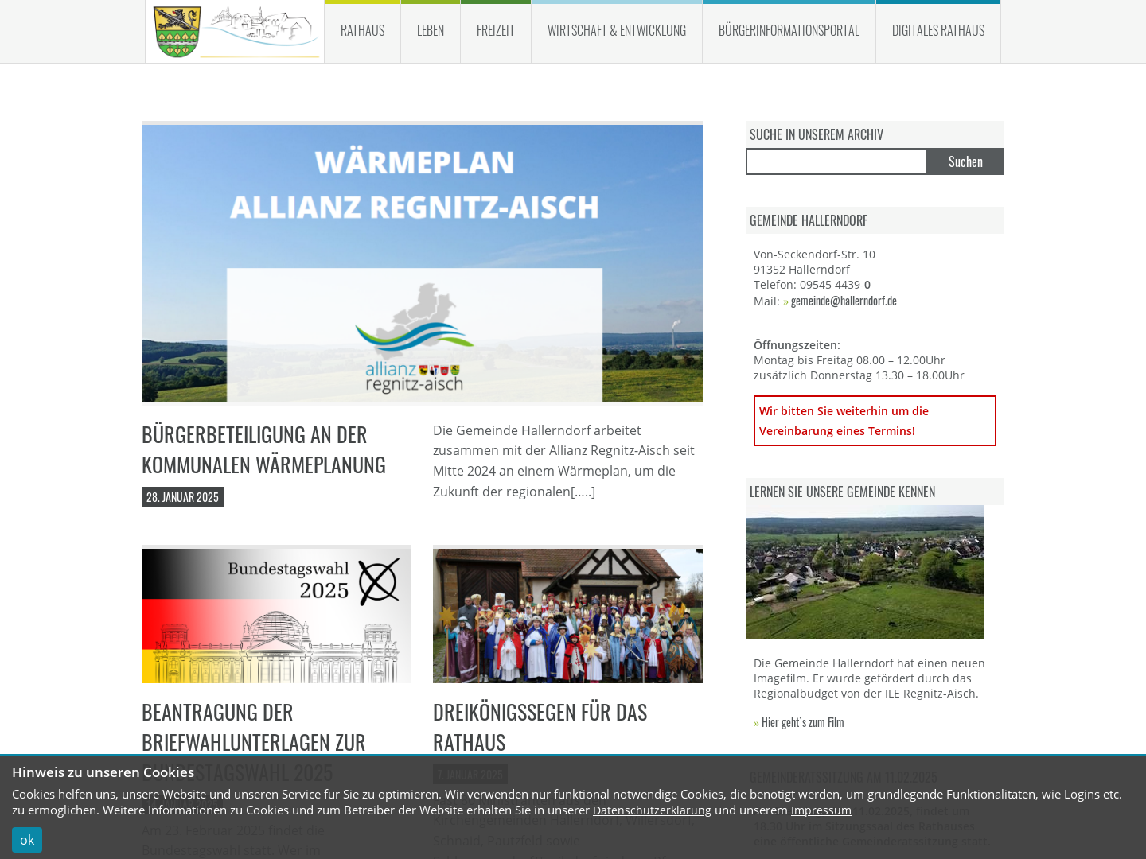
Task: Open Dreikönigssegen für das Rathaus heading
Action: pyautogui.click(x=540, y=726)
